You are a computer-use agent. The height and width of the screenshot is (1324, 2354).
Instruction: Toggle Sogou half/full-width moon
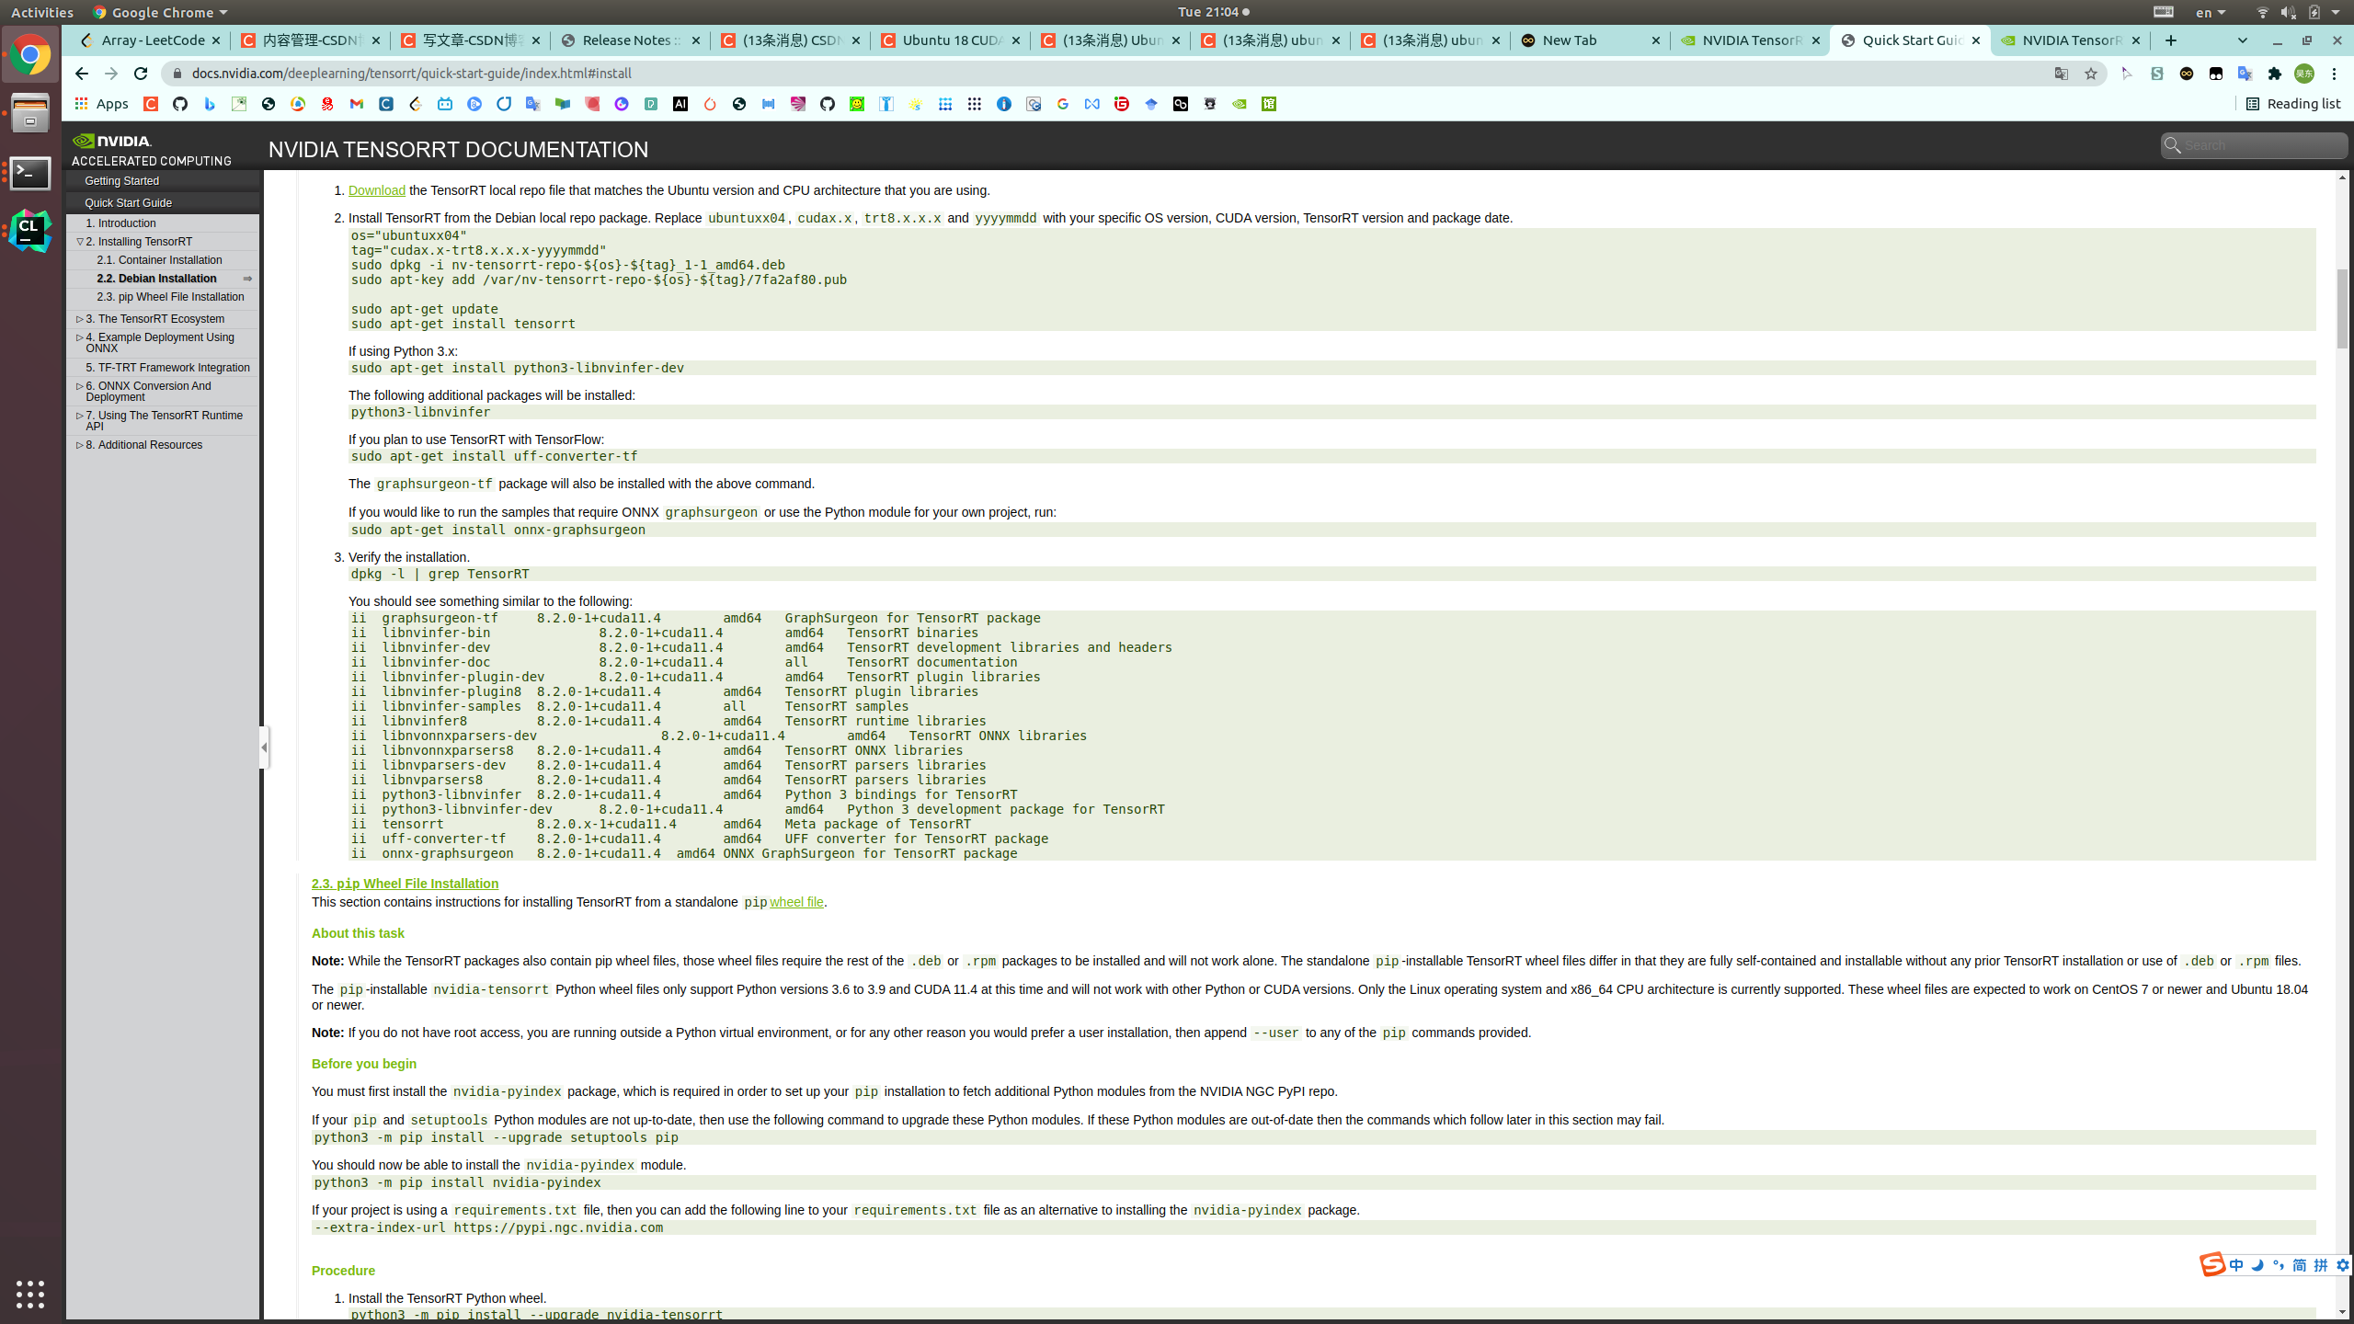pos(2257,1265)
